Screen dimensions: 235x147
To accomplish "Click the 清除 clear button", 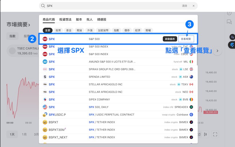I will (185, 6).
